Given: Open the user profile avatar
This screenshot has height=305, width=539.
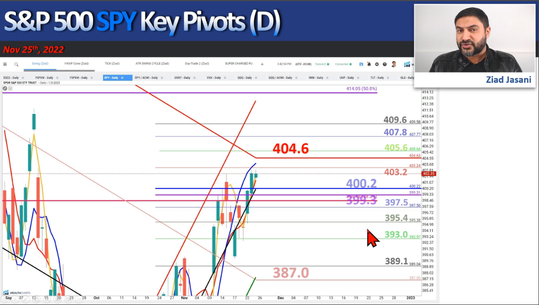Looking at the screenshot, I should pos(394,64).
